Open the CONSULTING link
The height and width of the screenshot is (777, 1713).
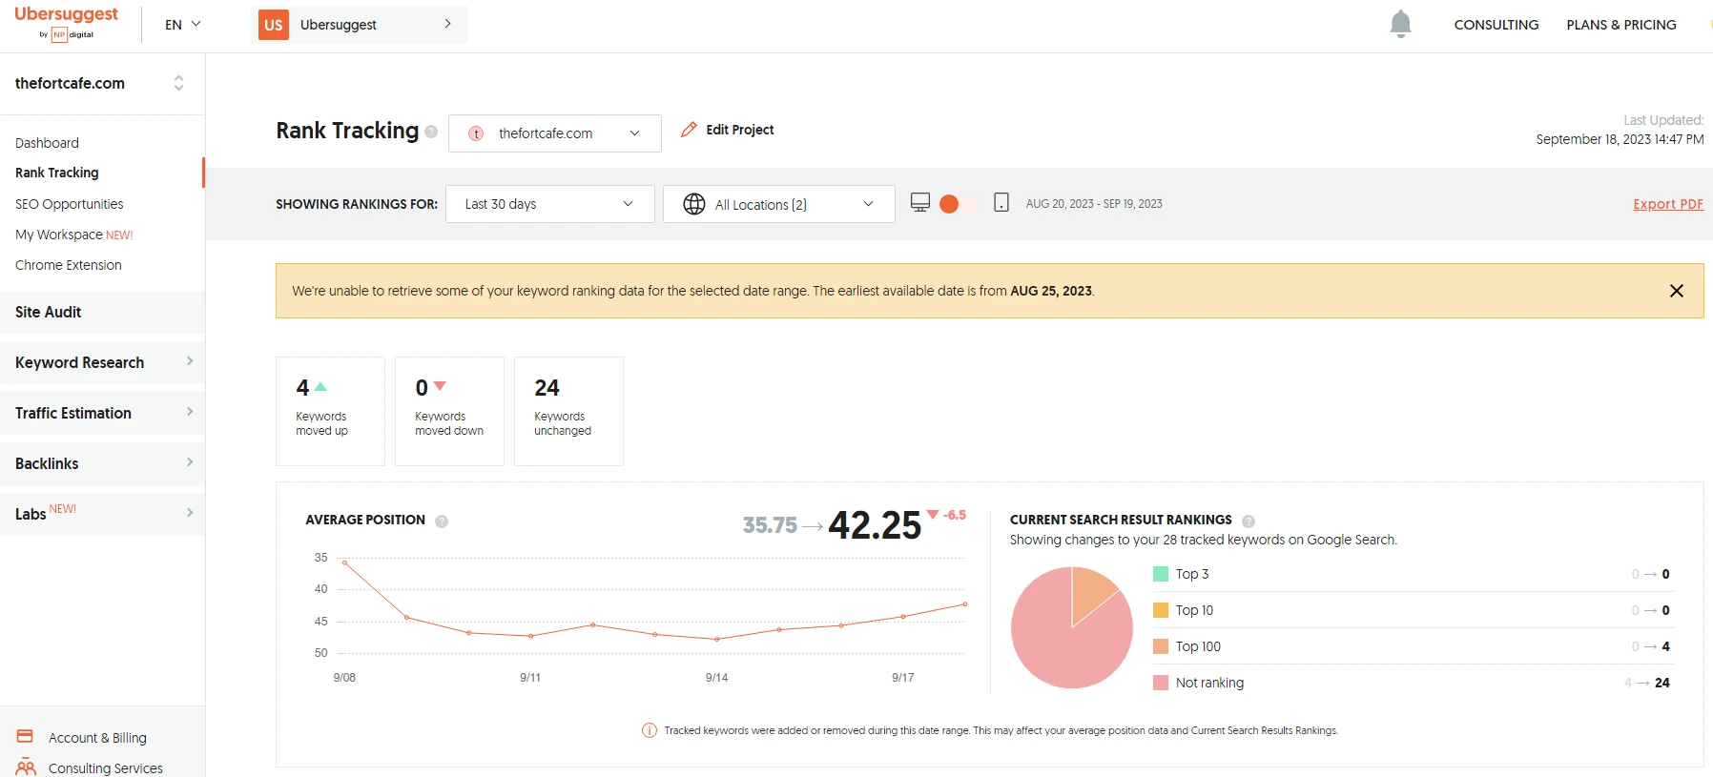point(1496,25)
